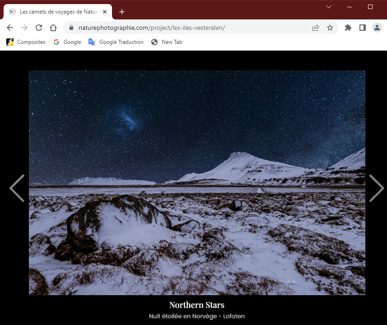
Task: Select the Les carnets de voyages tab
Action: [58, 12]
